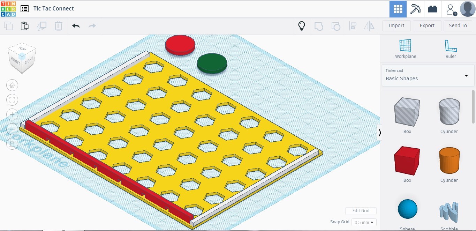Collapse the shapes panel chevron

380,133
